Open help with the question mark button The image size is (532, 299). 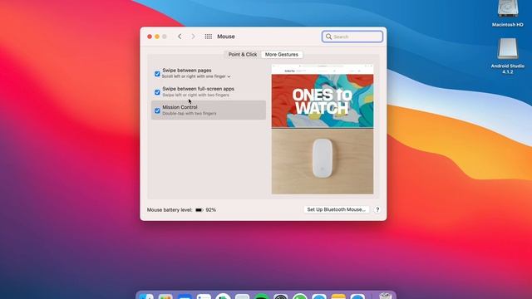pyautogui.click(x=377, y=209)
